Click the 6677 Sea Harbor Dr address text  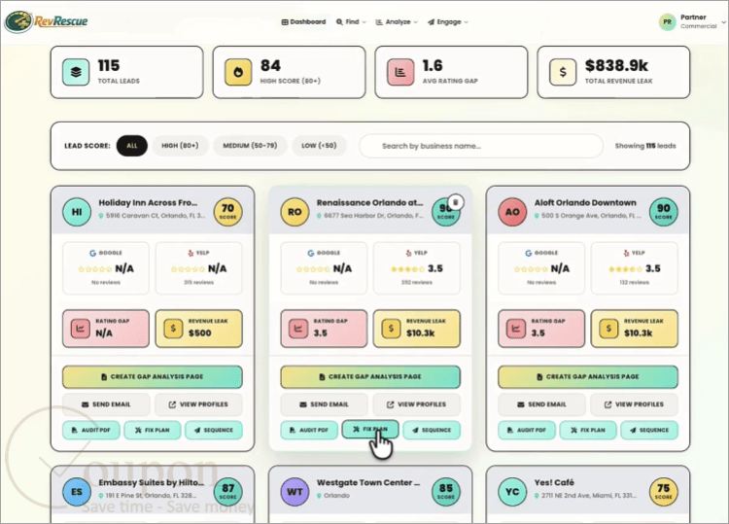374,216
